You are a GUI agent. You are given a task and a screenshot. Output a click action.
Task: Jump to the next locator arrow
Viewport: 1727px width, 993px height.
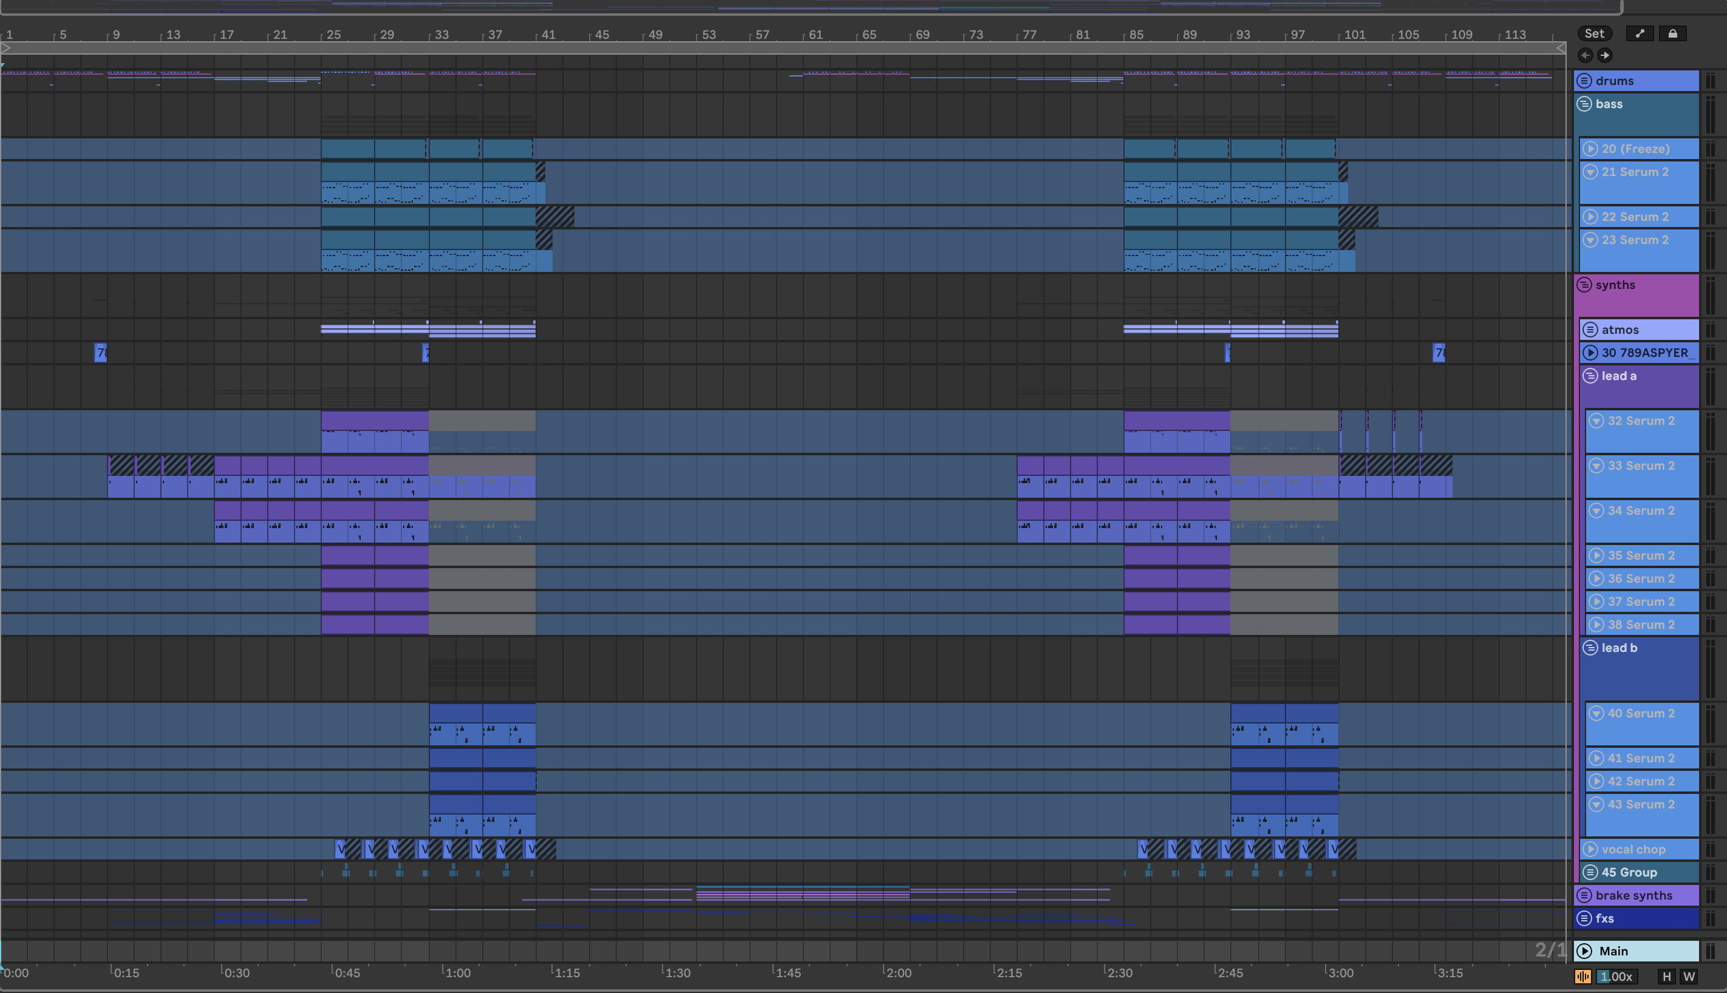(x=1605, y=55)
